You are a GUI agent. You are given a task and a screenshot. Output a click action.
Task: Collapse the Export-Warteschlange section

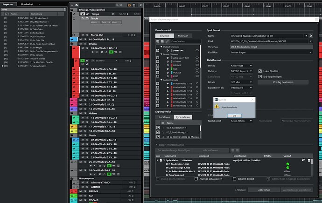coord(156,145)
